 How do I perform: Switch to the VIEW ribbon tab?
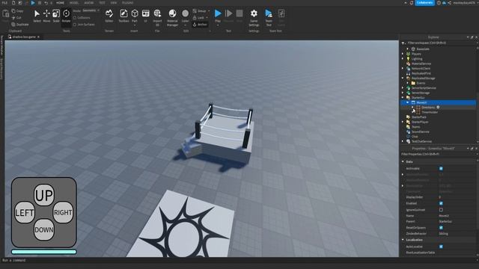point(113,3)
